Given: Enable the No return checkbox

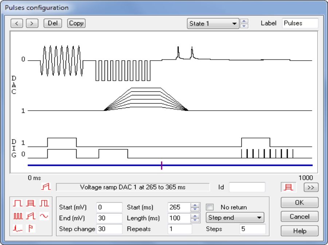Looking at the screenshot, I should click(x=210, y=207).
